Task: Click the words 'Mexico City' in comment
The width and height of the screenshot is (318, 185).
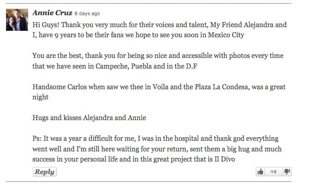Action: (x=226, y=35)
